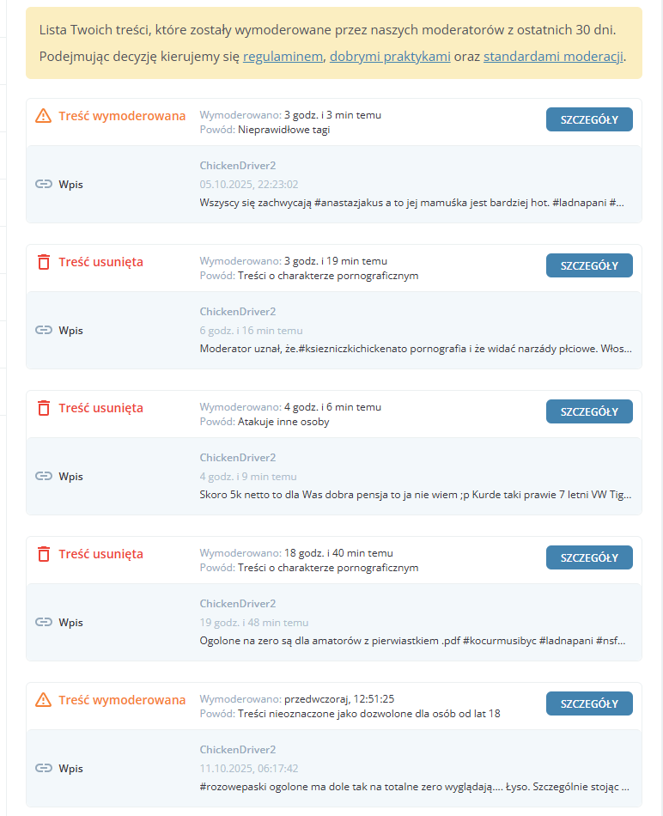Click the post text starting 'Wszyscy się zachwycają'

point(412,203)
